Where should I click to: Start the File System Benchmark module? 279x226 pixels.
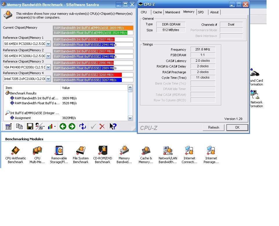pyautogui.click(x=81, y=155)
